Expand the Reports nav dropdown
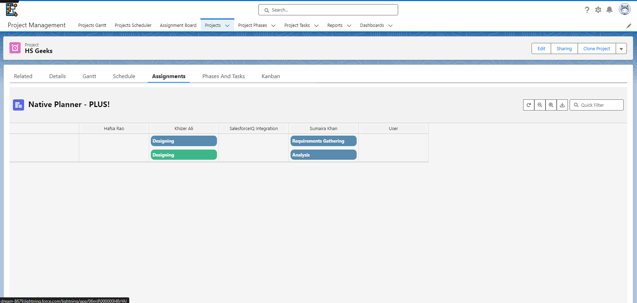The height and width of the screenshot is (303, 637). (x=349, y=25)
